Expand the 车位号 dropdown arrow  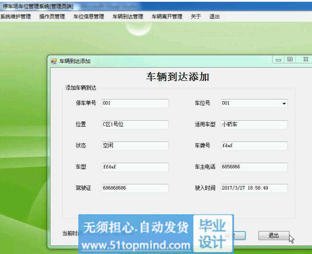(284, 103)
